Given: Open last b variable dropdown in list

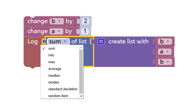Looking at the screenshot, I should (165, 62).
